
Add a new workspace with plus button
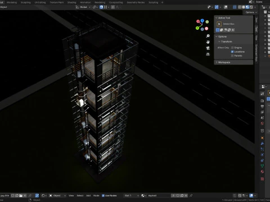click(163, 2)
